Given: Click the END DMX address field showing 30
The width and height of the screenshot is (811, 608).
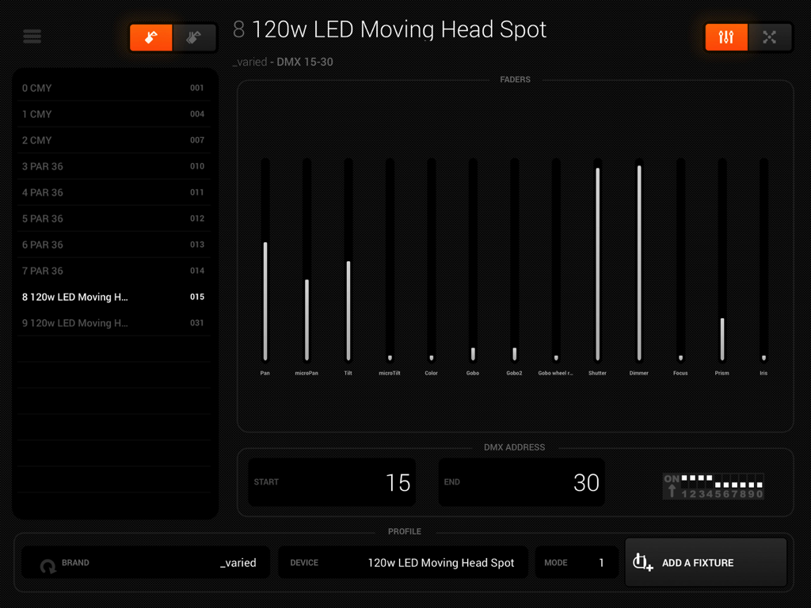Looking at the screenshot, I should click(521, 482).
